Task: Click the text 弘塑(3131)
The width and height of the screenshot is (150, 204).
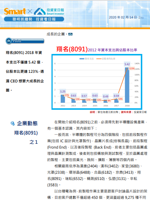Action: [x=117, y=178]
